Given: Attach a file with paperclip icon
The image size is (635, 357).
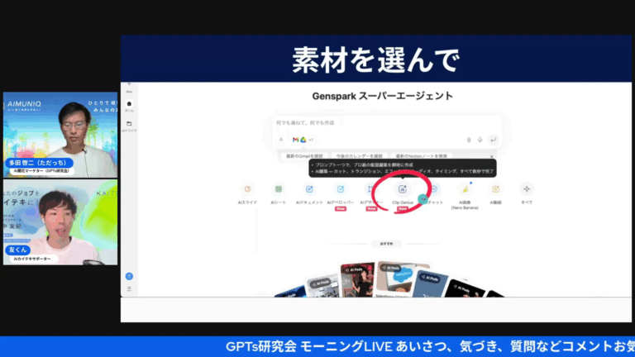Looking at the screenshot, I should [469, 140].
